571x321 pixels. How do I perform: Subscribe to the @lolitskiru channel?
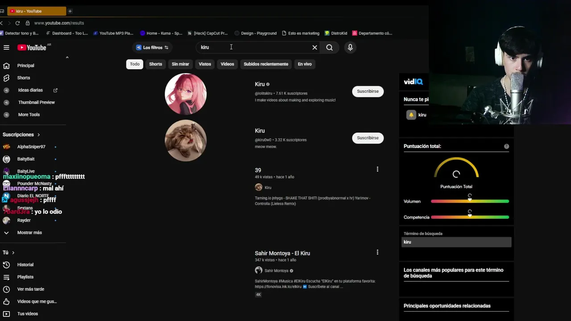point(368,91)
